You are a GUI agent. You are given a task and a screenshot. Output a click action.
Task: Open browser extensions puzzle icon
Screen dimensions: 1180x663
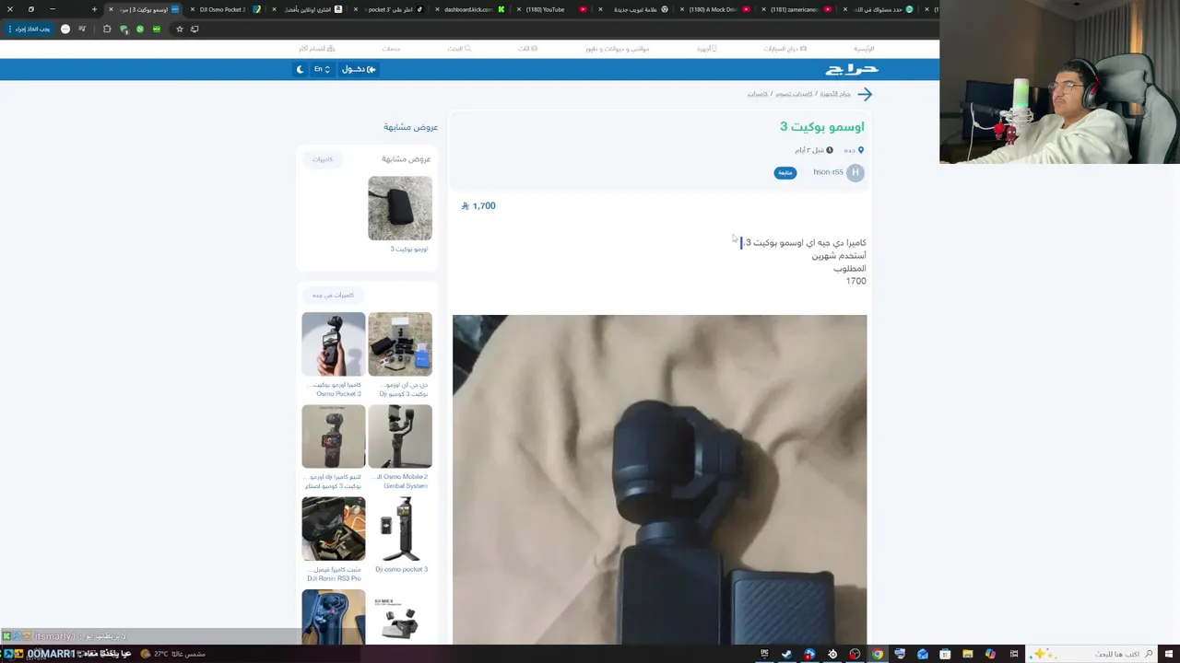pos(107,29)
